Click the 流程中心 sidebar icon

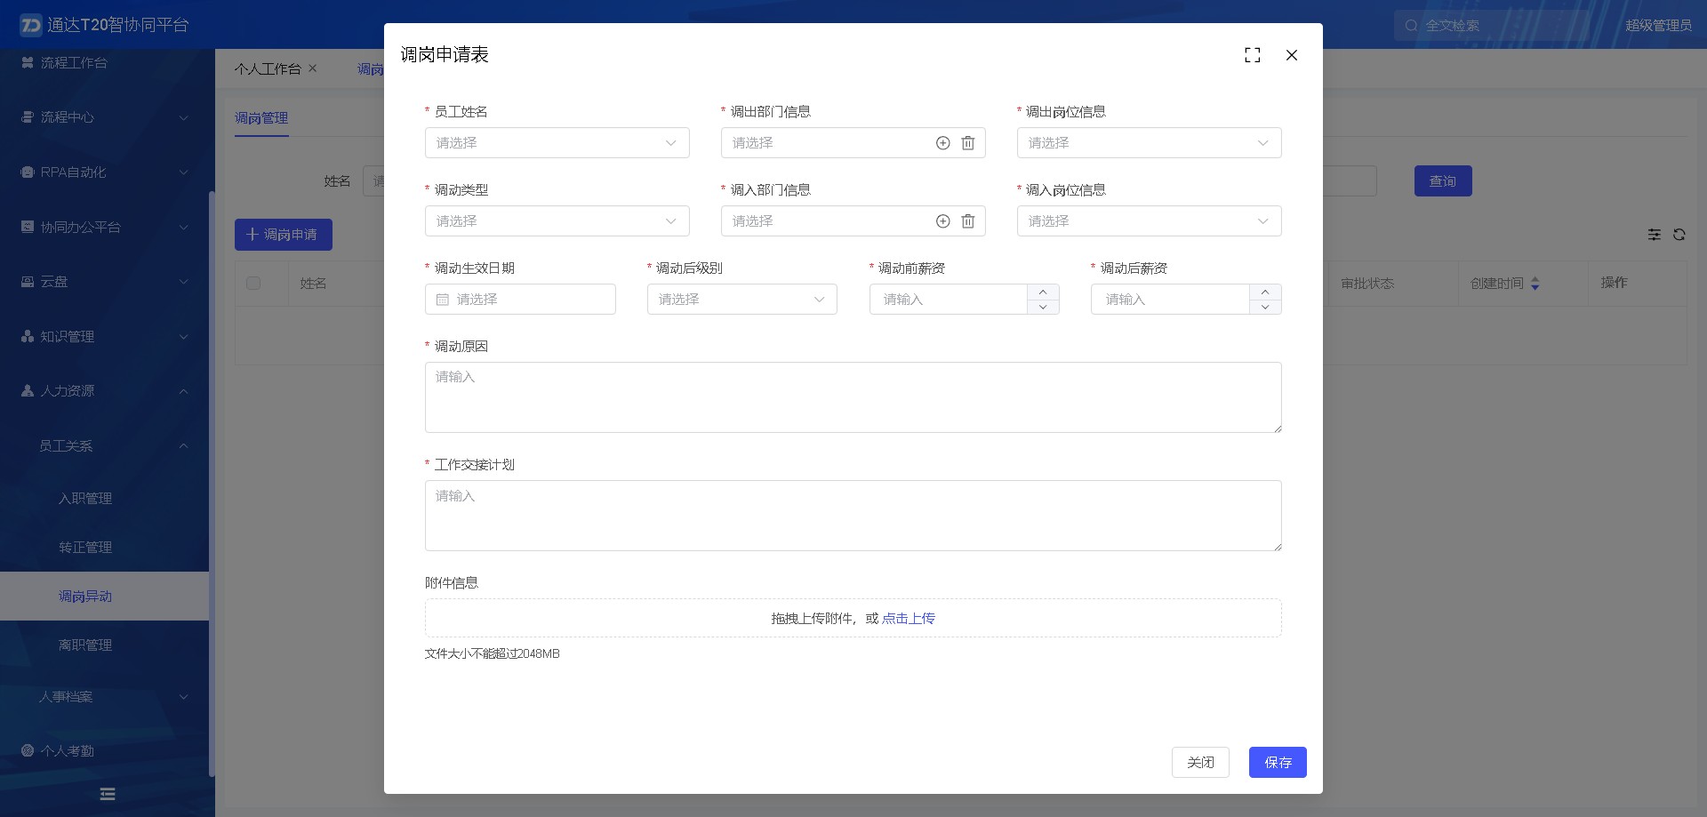pyautogui.click(x=28, y=117)
